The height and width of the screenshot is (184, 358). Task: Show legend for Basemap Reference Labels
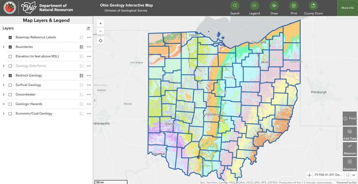click(81, 37)
